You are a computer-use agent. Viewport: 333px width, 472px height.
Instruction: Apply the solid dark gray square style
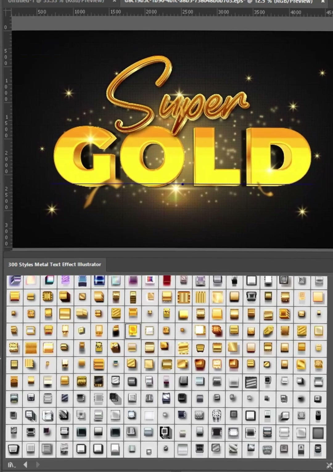(318, 433)
